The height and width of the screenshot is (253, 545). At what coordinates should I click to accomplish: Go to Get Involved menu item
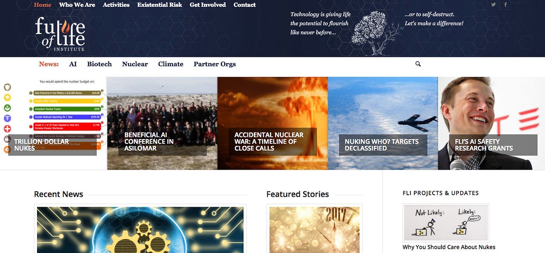[x=208, y=5]
